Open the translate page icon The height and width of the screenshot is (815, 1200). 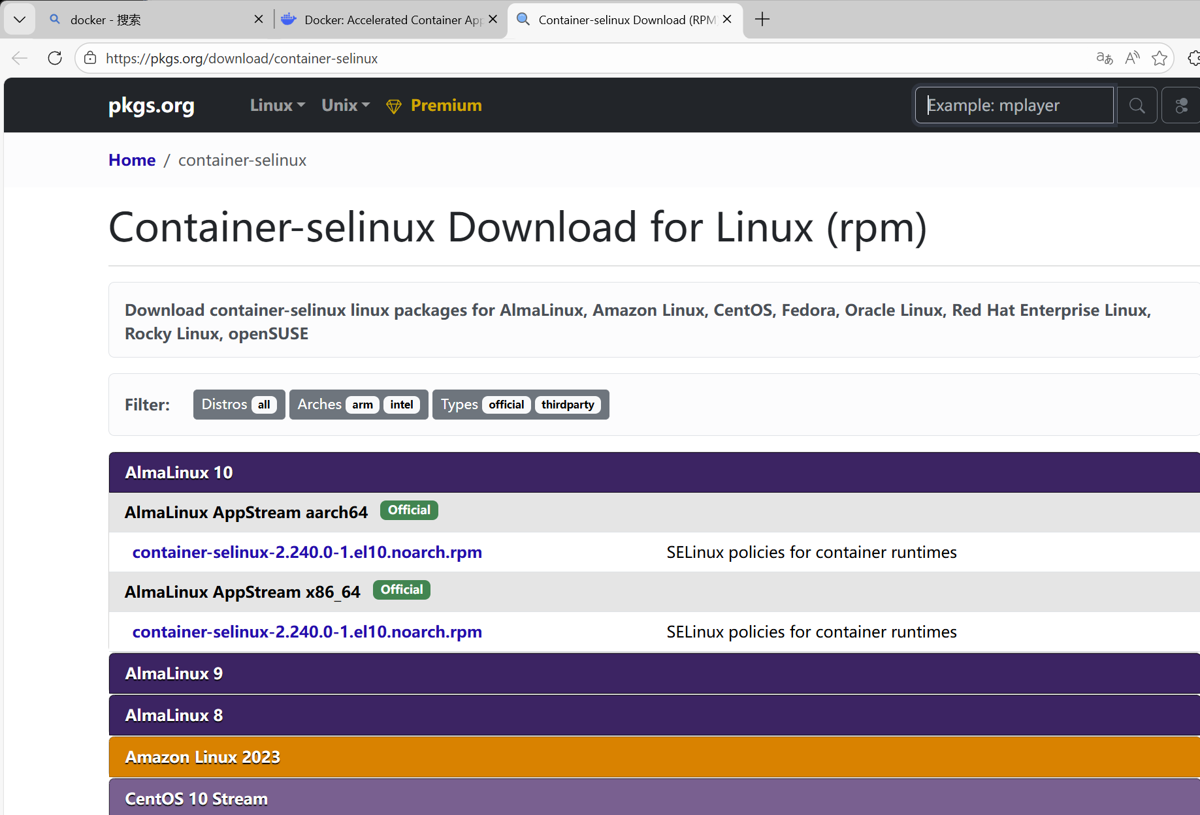pos(1104,58)
